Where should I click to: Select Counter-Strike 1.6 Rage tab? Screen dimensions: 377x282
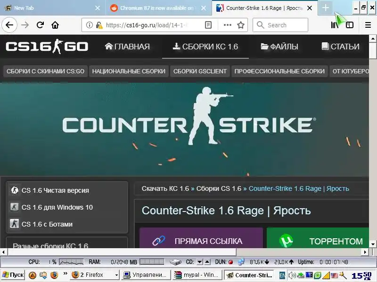click(264, 8)
